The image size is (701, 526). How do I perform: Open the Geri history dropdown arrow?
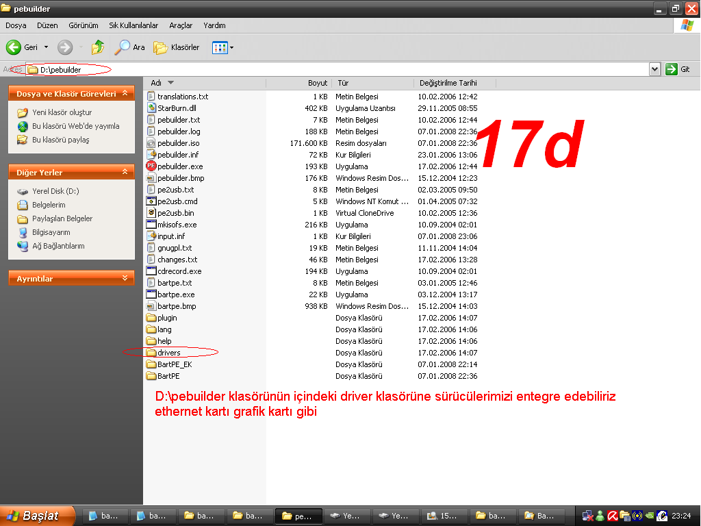tap(46, 47)
